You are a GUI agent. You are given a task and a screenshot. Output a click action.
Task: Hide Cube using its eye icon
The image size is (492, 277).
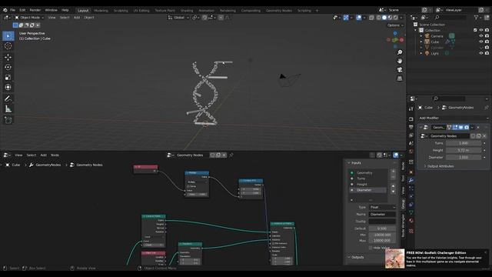pyautogui.click(x=481, y=42)
